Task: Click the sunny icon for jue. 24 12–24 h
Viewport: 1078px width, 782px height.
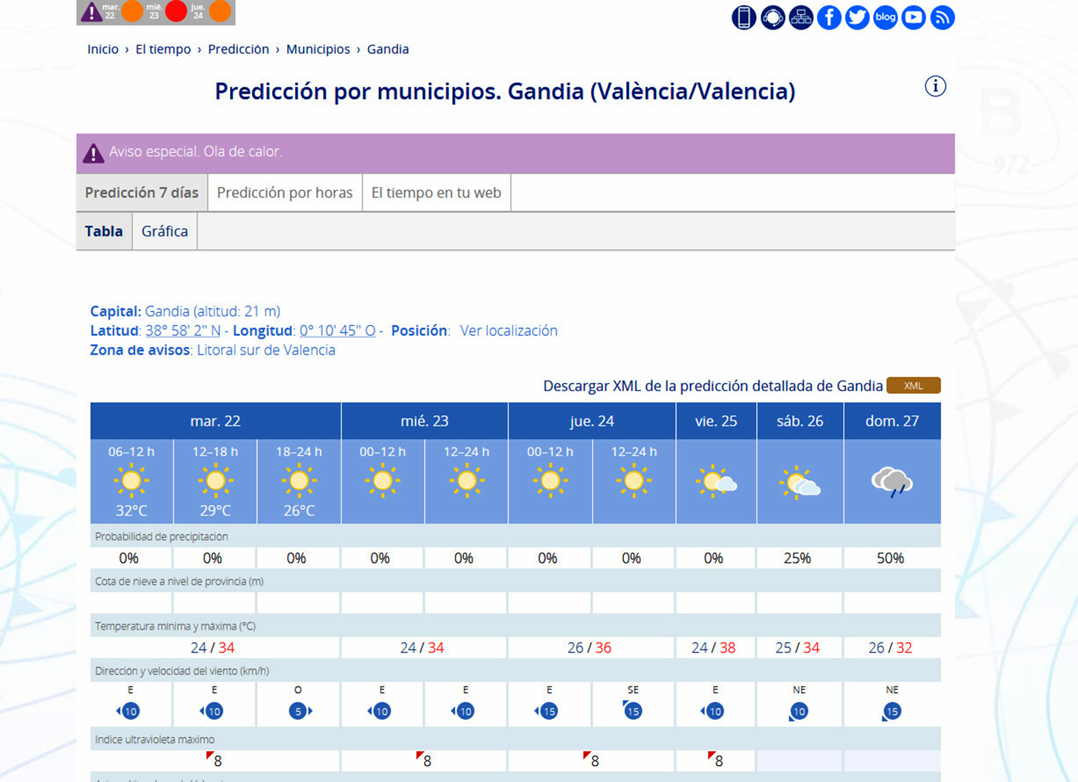Action: [x=633, y=481]
